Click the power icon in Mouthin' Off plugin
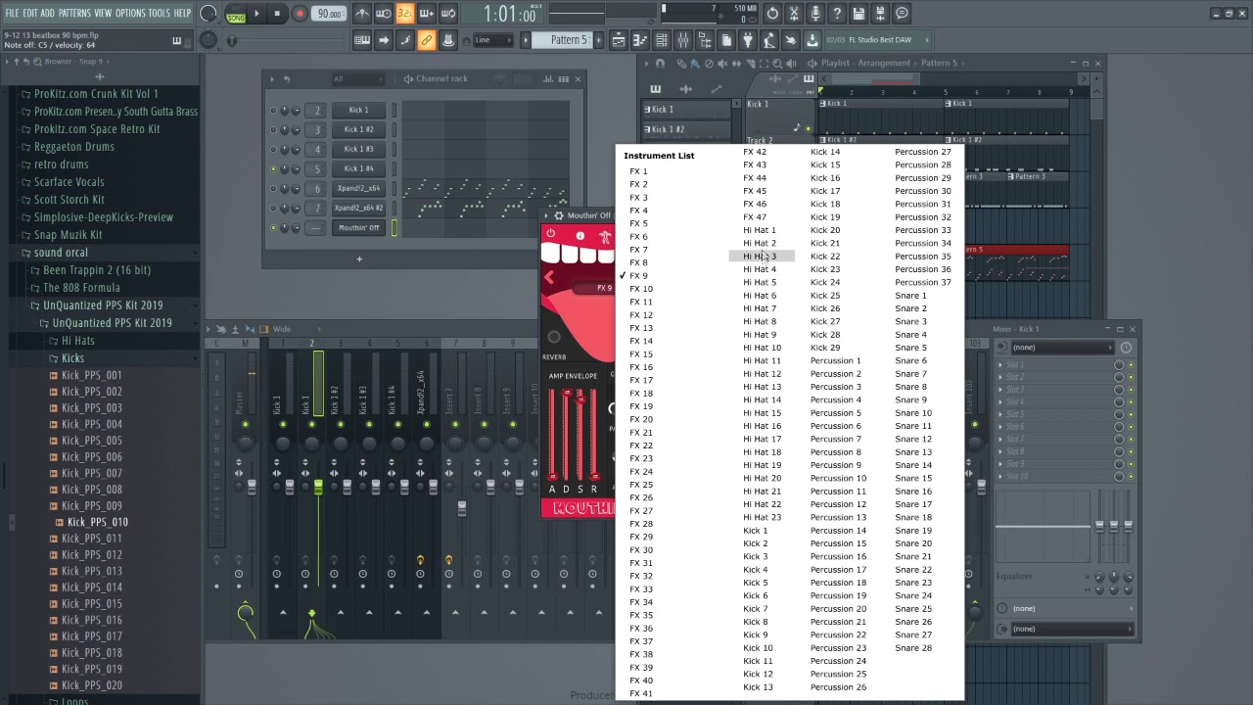1253x705 pixels. tap(551, 235)
